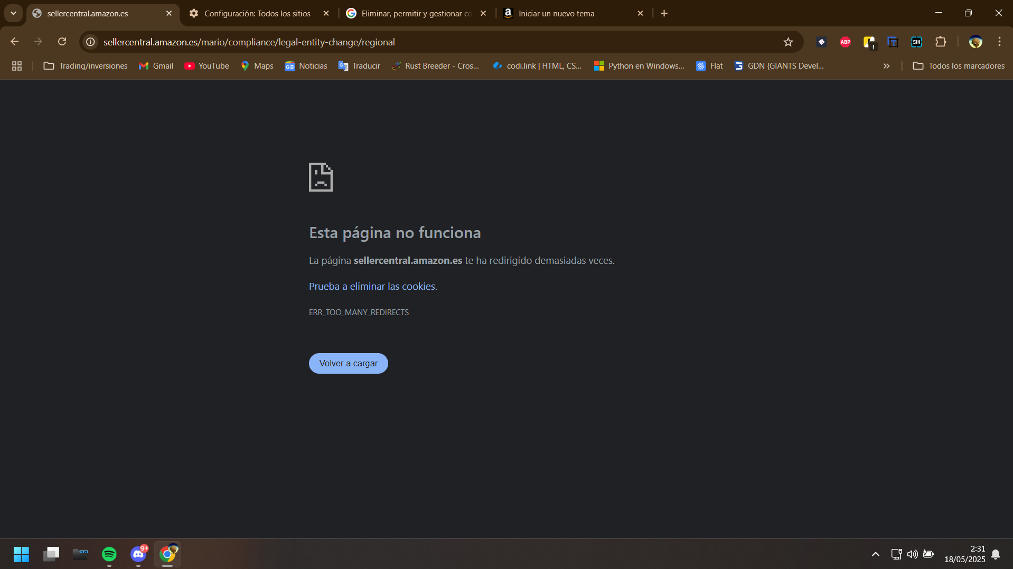Open Chrome's three-dot menu

[999, 42]
